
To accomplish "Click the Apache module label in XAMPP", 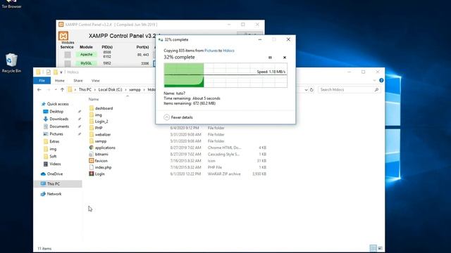I will click(x=86, y=54).
